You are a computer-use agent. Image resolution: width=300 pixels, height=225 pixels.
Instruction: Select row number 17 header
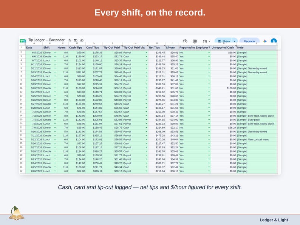click(22, 112)
